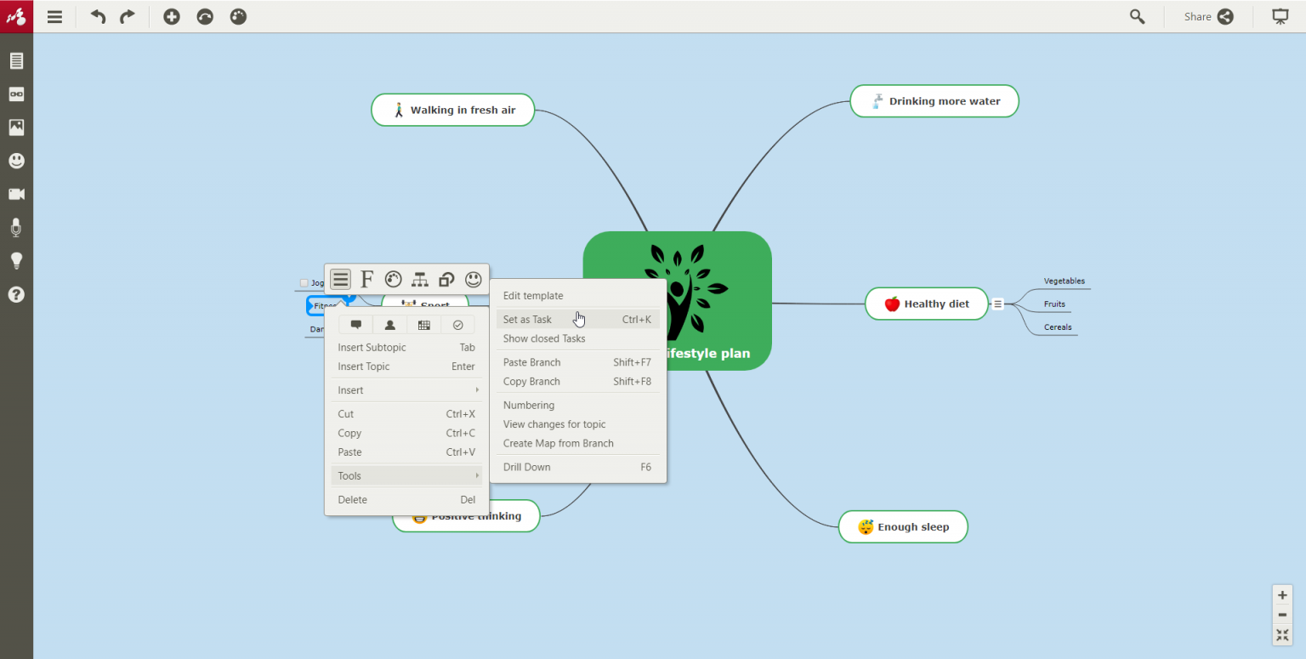Tick the checkbox beside the Jogging topic
The width and height of the screenshot is (1306, 659).
(x=304, y=282)
